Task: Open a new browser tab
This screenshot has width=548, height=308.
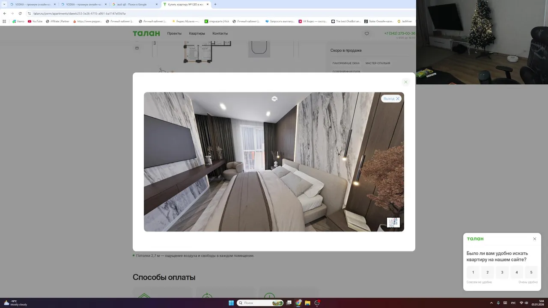Action: (x=215, y=4)
